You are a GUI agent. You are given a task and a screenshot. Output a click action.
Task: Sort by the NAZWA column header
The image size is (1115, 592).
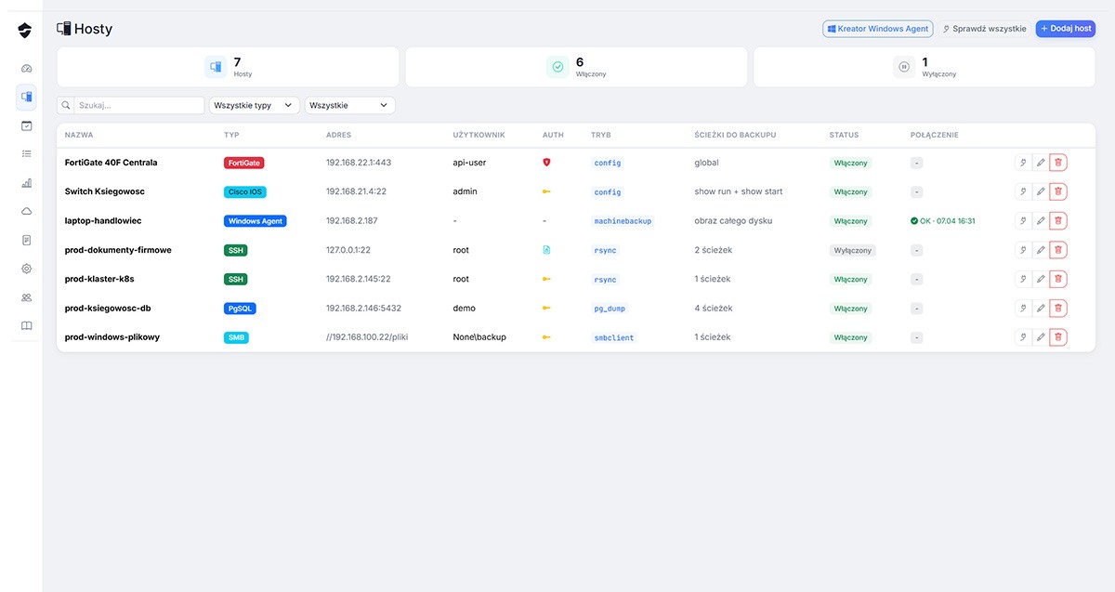point(79,135)
